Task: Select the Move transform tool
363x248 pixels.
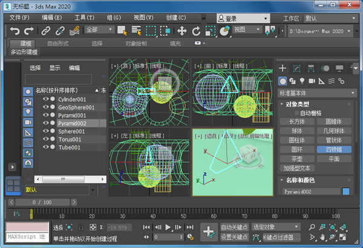Action: coord(181,30)
